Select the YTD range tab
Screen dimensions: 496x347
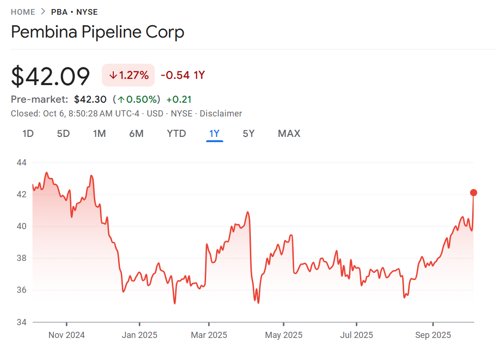pos(176,134)
